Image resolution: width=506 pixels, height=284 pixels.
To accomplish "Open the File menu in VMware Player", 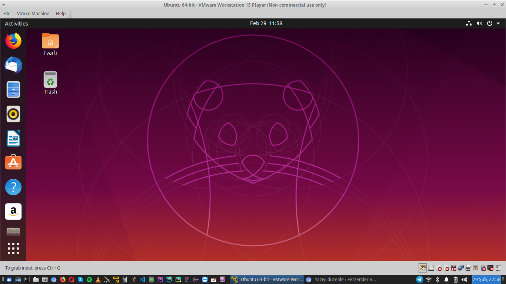I will click(x=7, y=13).
